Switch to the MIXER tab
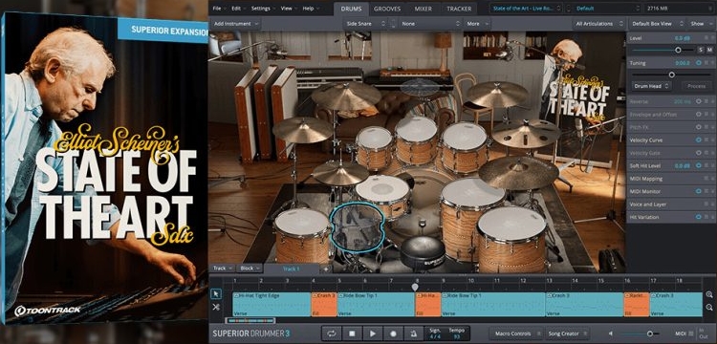717x344 pixels. coord(423,9)
